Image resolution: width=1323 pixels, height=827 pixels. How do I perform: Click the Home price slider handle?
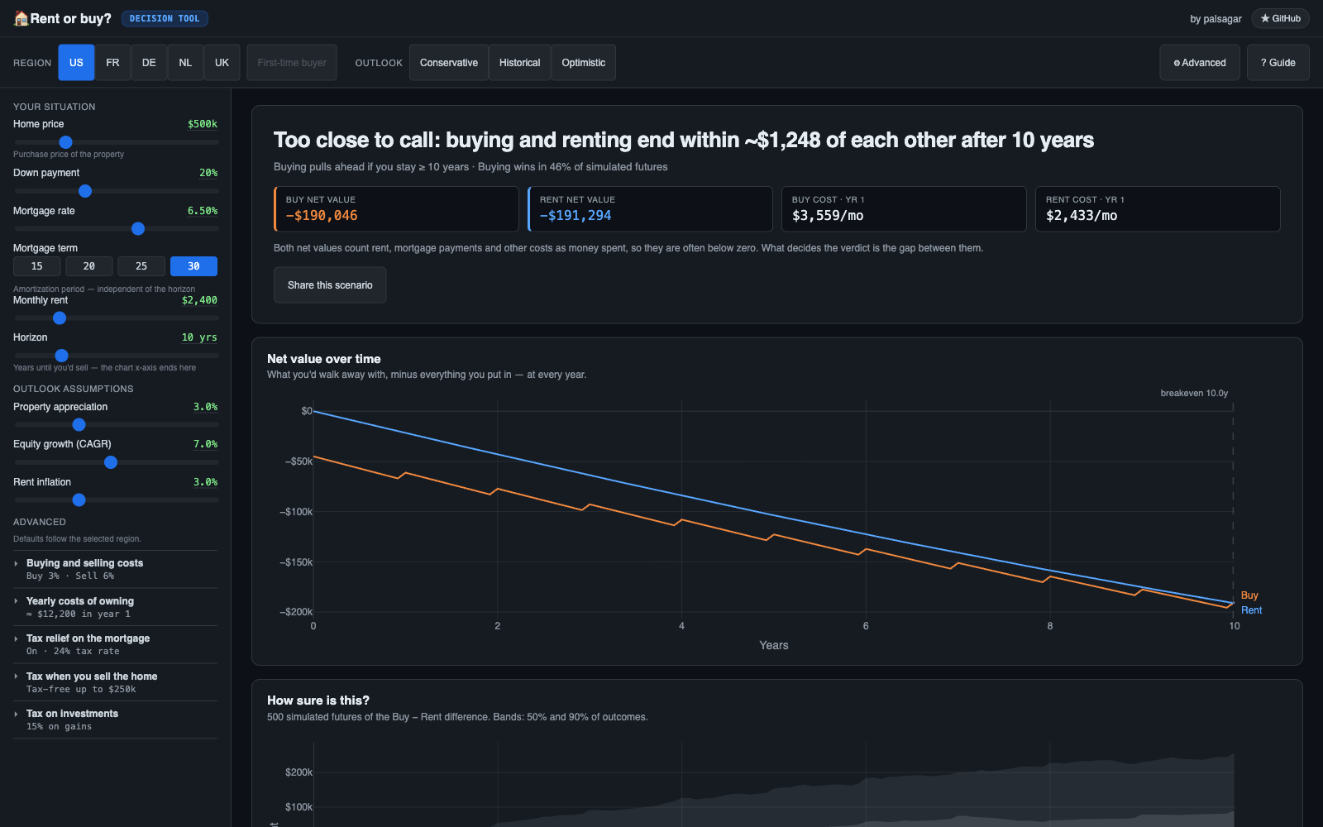click(x=66, y=142)
